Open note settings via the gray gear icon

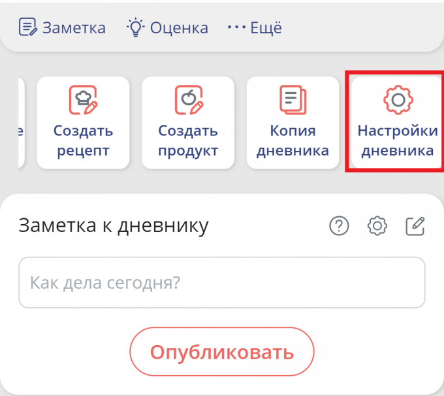(x=377, y=226)
